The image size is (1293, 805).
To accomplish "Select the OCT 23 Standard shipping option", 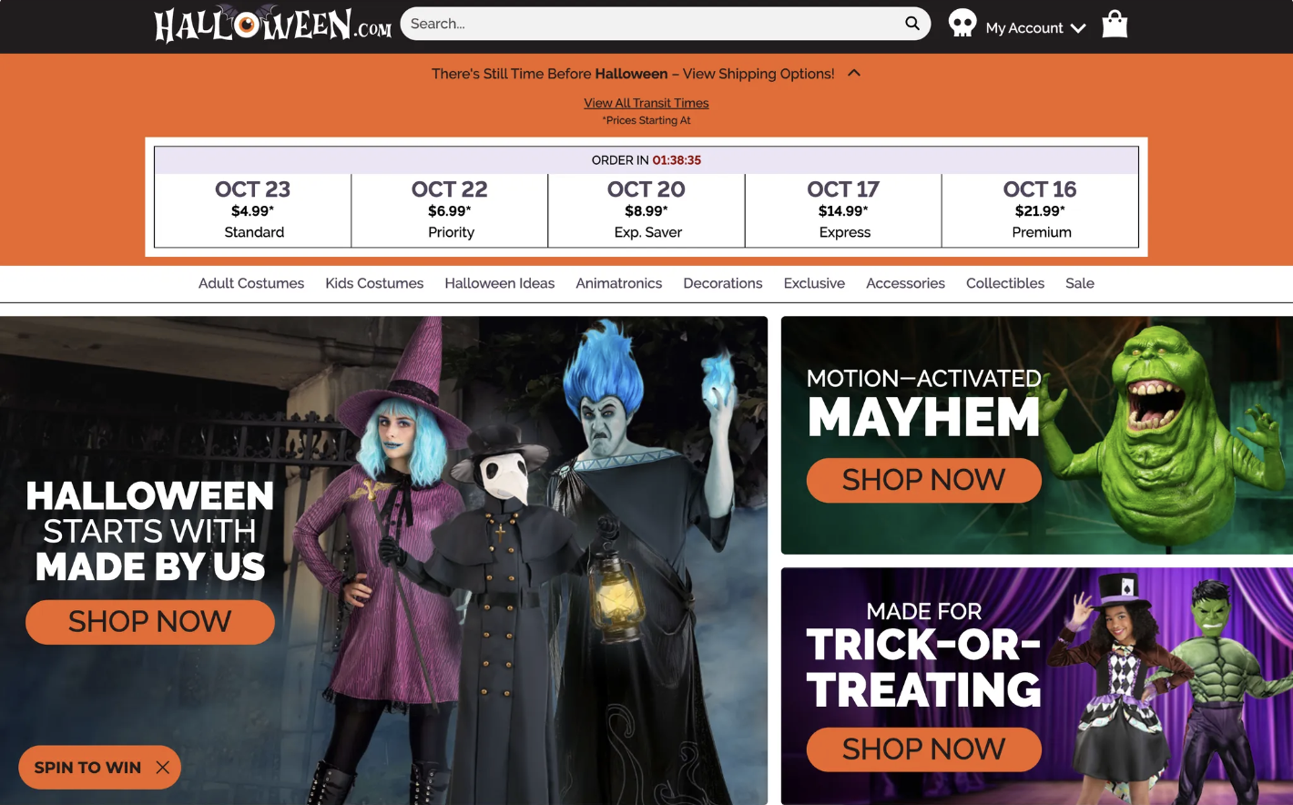I will coord(253,210).
